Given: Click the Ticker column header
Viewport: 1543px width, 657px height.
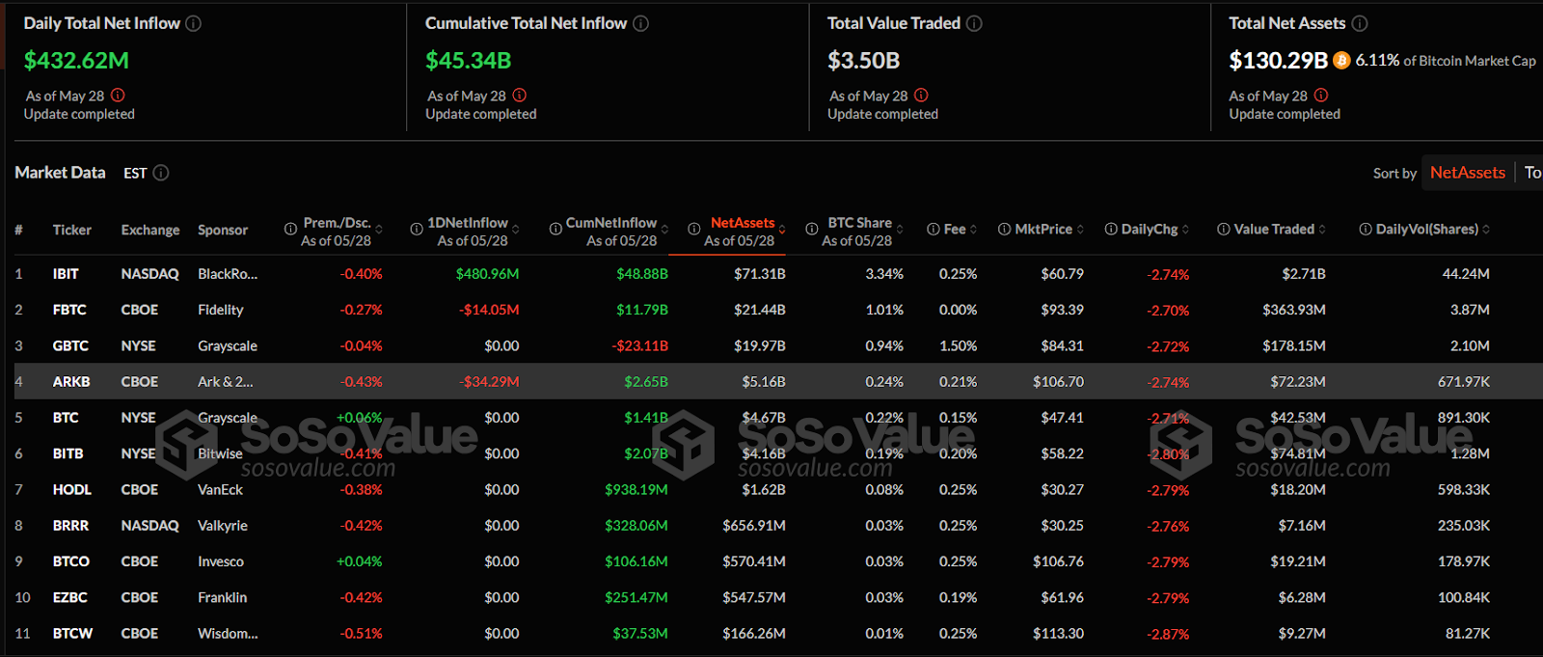Looking at the screenshot, I should (72, 230).
